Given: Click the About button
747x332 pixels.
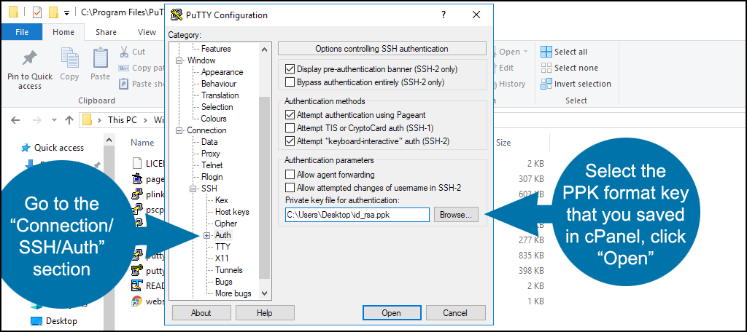Looking at the screenshot, I should coord(201,313).
